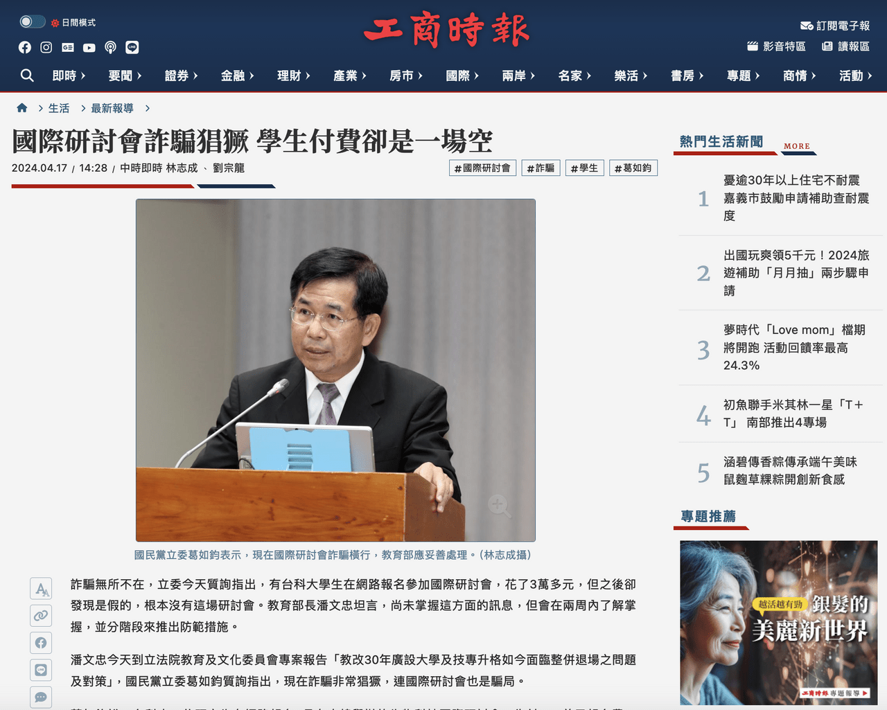
Task: Click the 生活 breadcrumb link
Action: (x=59, y=108)
